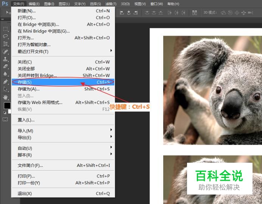Select the Healing Brush bandage tool
The height and width of the screenshot is (204, 262).
pyautogui.click(x=5, y=51)
